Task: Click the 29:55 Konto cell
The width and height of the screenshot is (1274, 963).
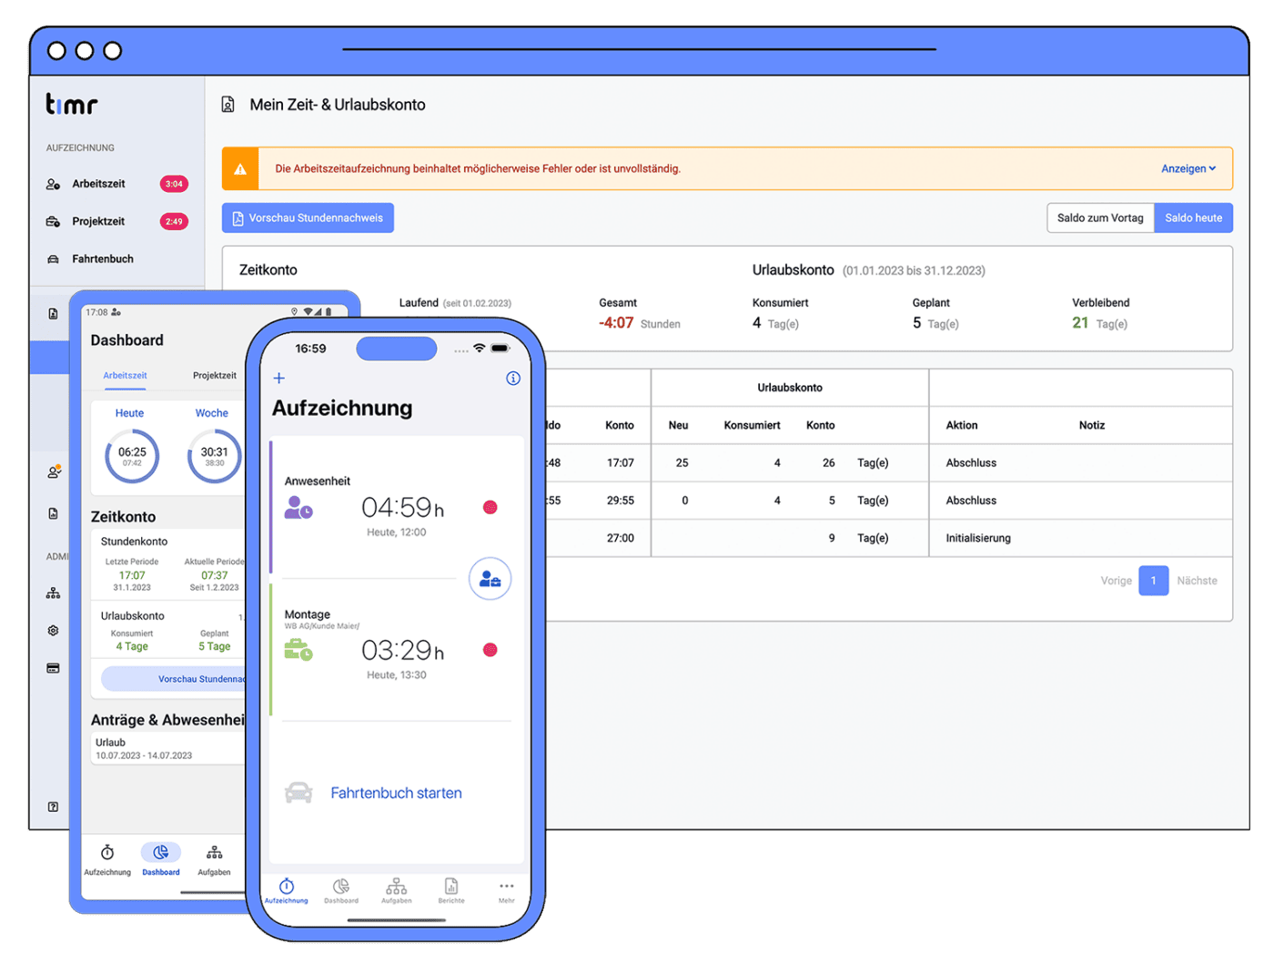Action: coord(620,501)
